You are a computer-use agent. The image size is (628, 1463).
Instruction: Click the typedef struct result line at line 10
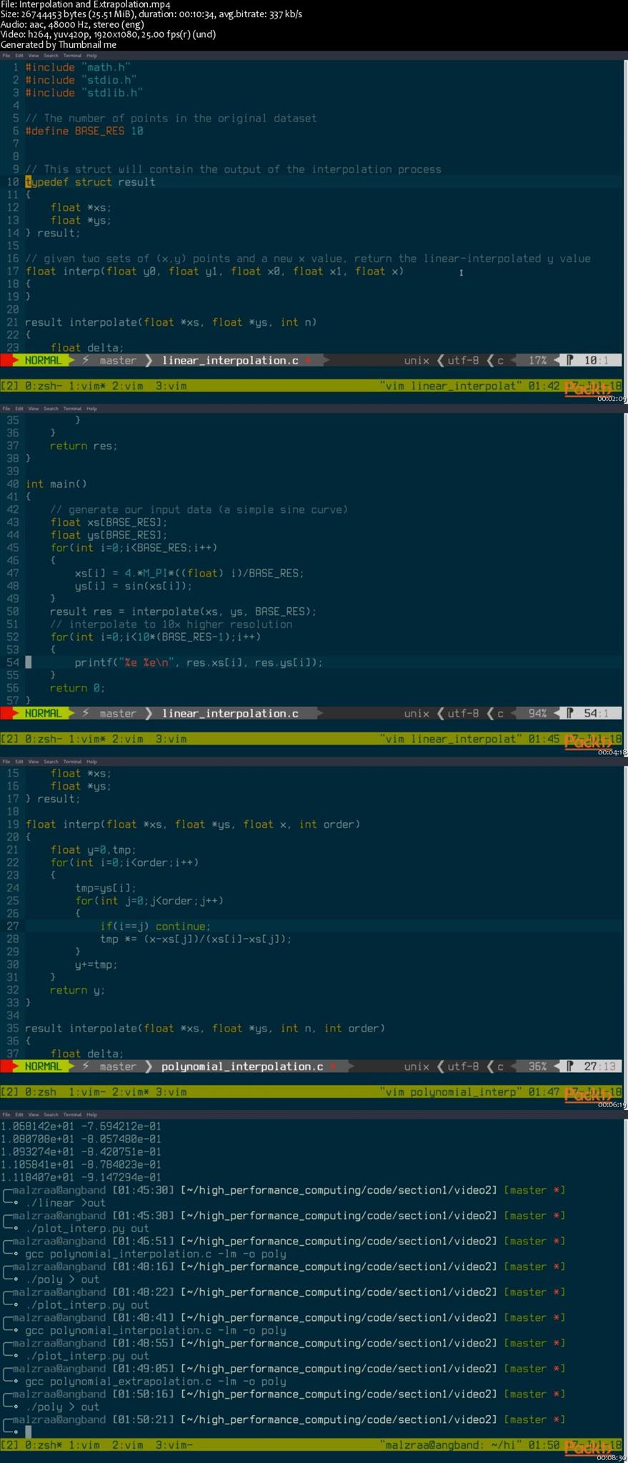[x=91, y=182]
